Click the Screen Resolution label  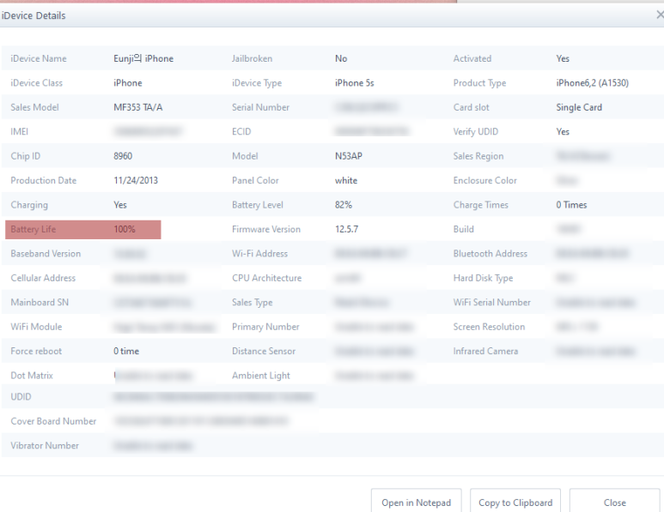point(489,327)
